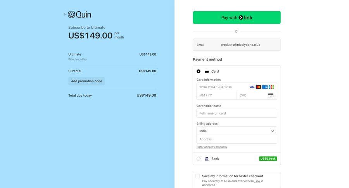This screenshot has height=188, width=349.
Task: Click the bank building icon
Action: 207,159
